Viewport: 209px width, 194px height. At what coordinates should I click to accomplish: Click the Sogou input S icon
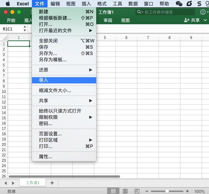point(199,4)
